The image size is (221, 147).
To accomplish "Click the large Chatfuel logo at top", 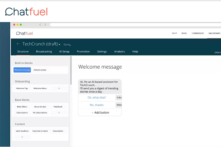I will coord(26,12).
